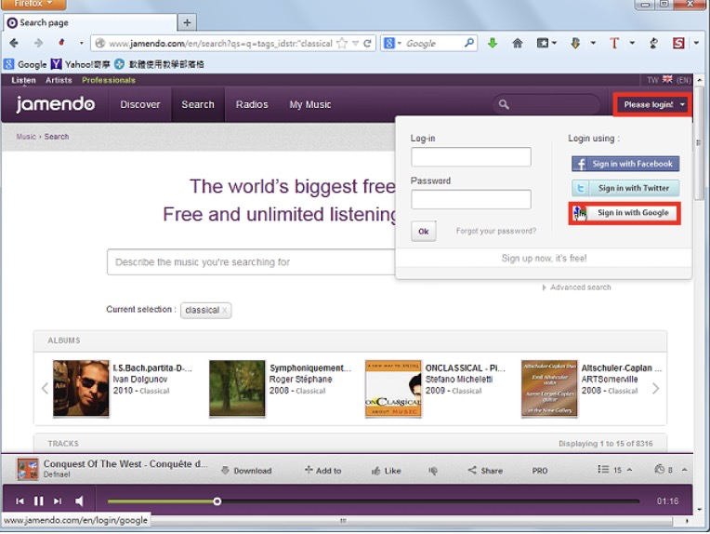Screen dimensions: 710x534
Task: Open the Radios menu
Action: click(x=252, y=105)
